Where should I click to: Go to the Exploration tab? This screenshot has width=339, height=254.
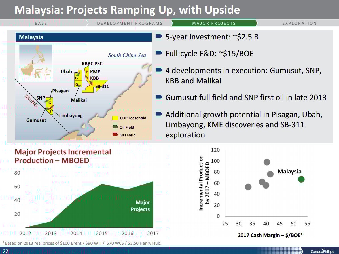299,23
